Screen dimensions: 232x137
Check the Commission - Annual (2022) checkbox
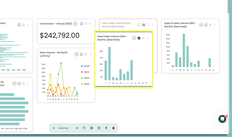click(81, 24)
